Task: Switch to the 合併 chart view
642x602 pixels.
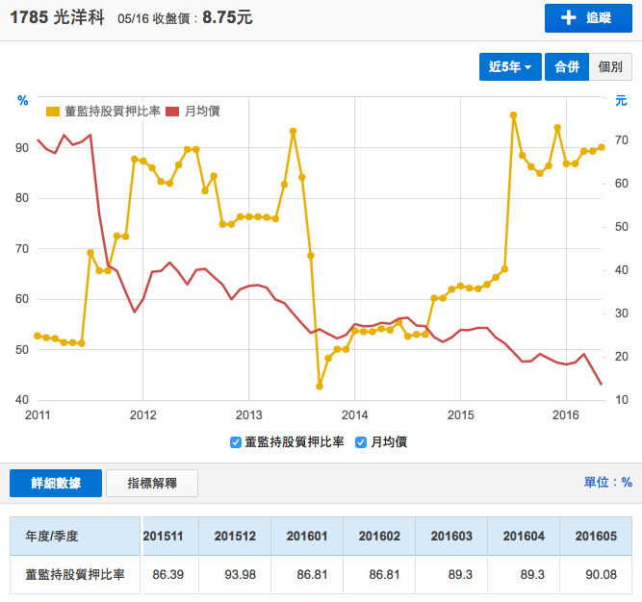Action: pyautogui.click(x=567, y=66)
